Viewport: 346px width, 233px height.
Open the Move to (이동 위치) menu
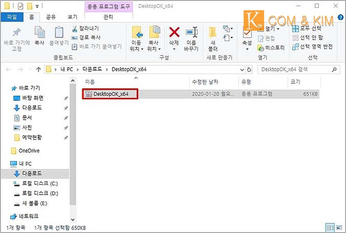tap(137, 38)
